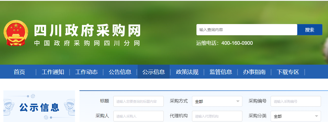Click the 采购人 input field
The width and height of the screenshot is (328, 122).
139,116
